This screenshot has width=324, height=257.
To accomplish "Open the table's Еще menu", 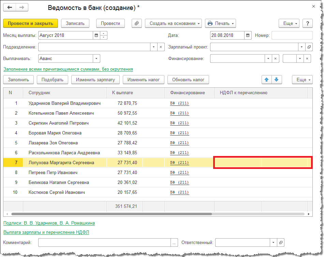I will tap(302, 80).
